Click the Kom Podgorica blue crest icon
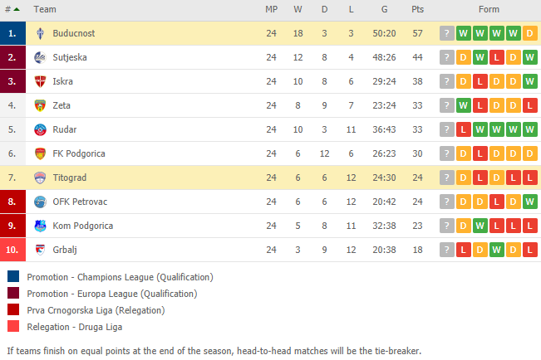The image size is (541, 360). point(40,226)
